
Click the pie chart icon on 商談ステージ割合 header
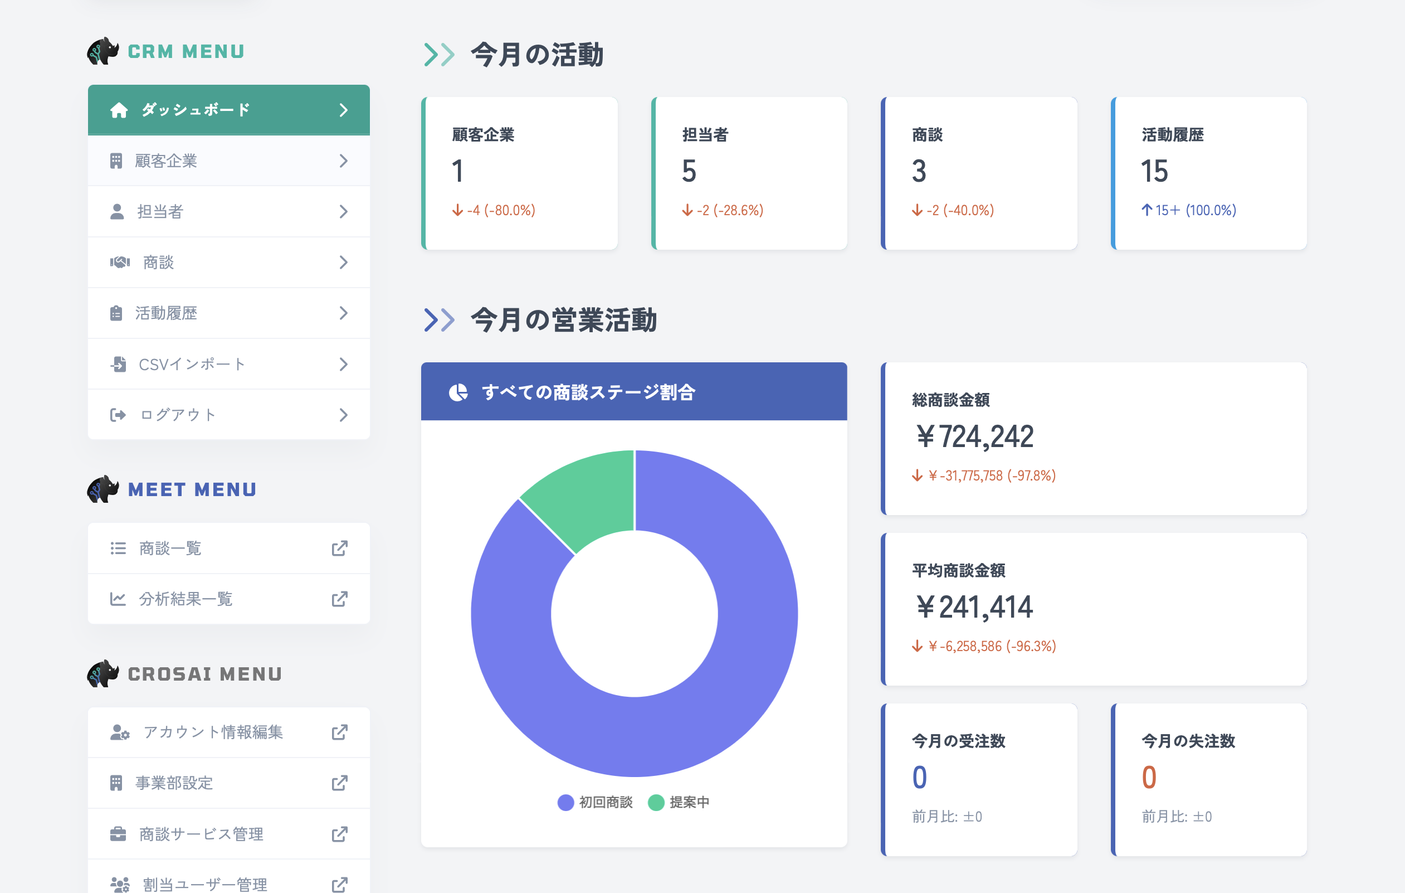click(458, 392)
